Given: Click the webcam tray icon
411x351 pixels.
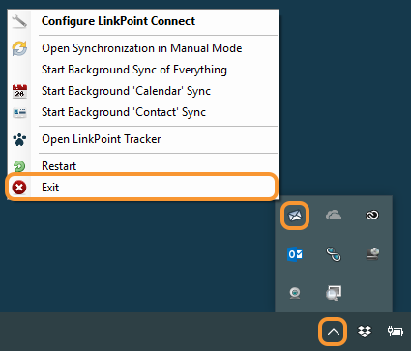Looking at the screenshot, I should click(x=295, y=293).
